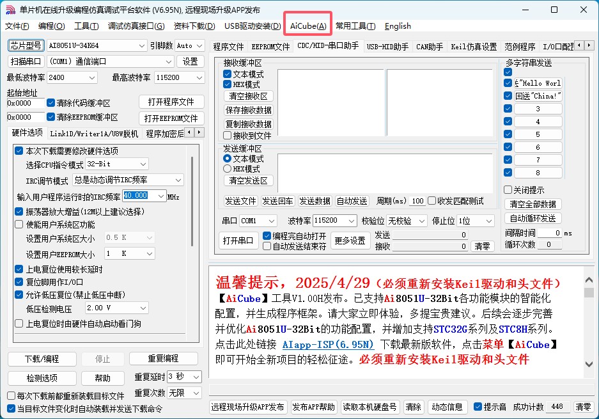This screenshot has height=419, width=599.
Task: Open the Keil仿真设置 tab
Action: pos(474,47)
